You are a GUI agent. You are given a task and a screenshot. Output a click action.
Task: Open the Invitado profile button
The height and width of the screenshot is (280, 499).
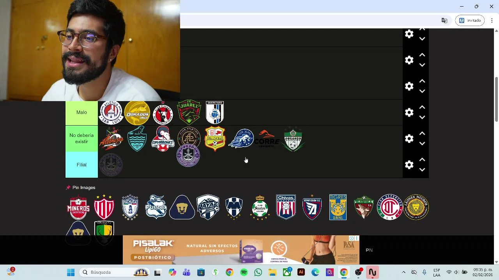pos(470,21)
